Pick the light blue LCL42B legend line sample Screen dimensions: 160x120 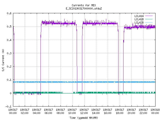point(149,22)
